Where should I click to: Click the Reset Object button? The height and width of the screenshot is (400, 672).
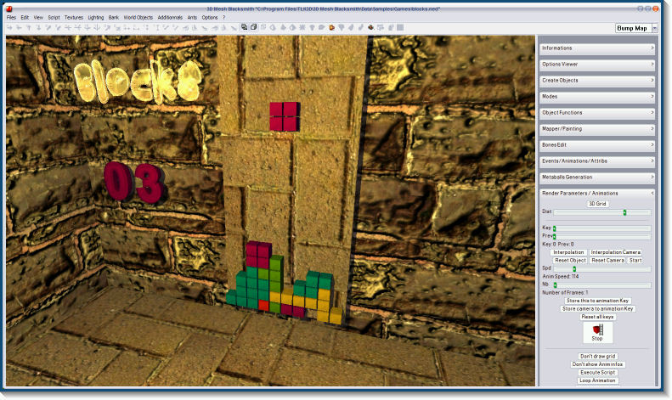(x=570, y=261)
